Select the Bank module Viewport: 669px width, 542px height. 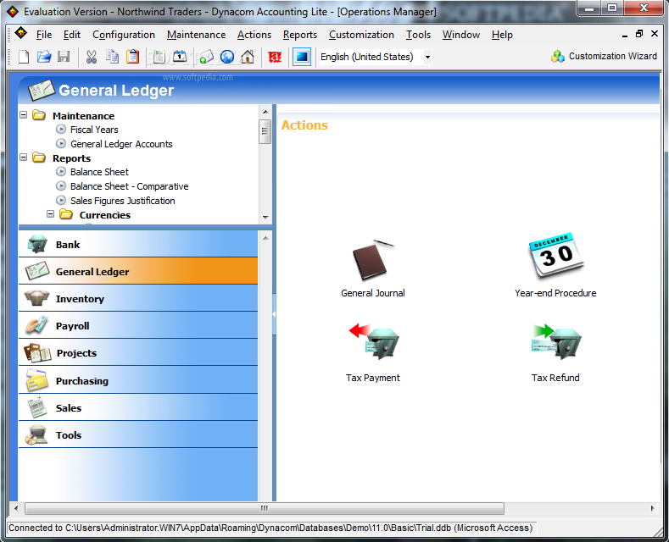(x=138, y=244)
